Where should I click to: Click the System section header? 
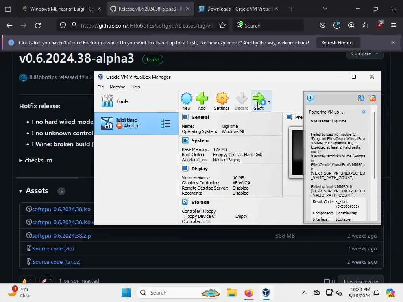(x=200, y=140)
